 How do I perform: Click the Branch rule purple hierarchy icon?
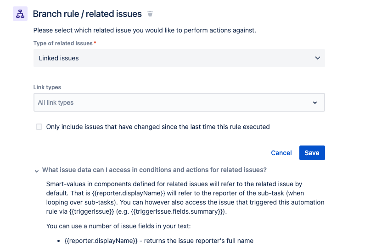20,14
